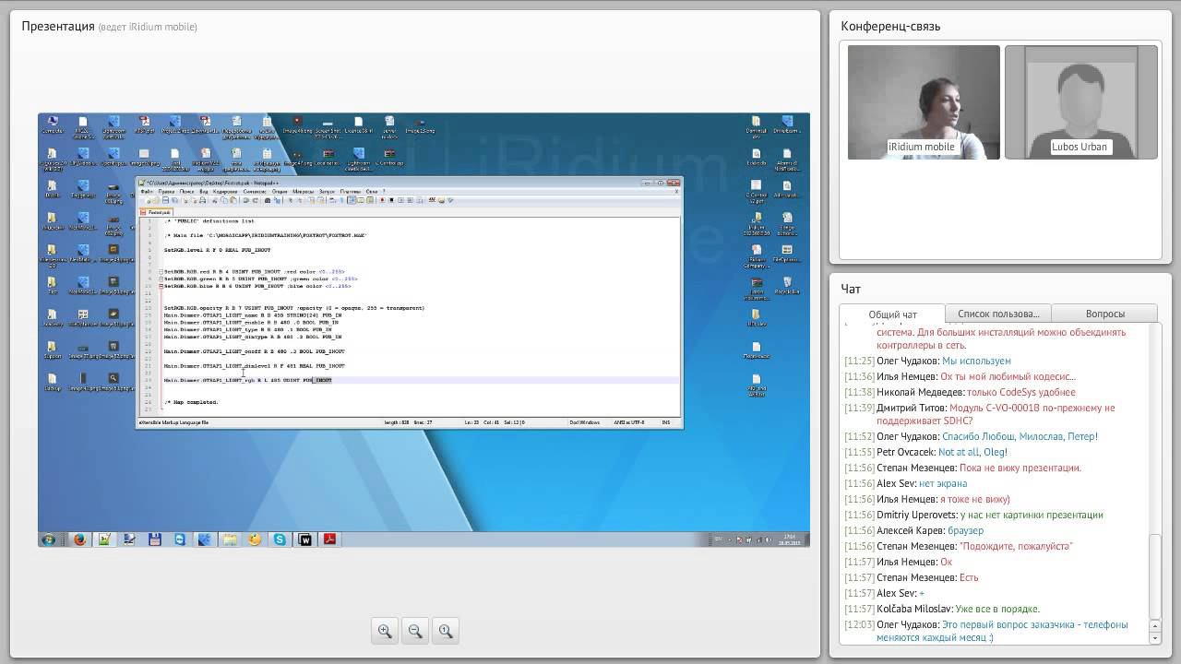Select the Foxtrot.pub file tab in Notepad++
The width and height of the screenshot is (1181, 664).
156,212
